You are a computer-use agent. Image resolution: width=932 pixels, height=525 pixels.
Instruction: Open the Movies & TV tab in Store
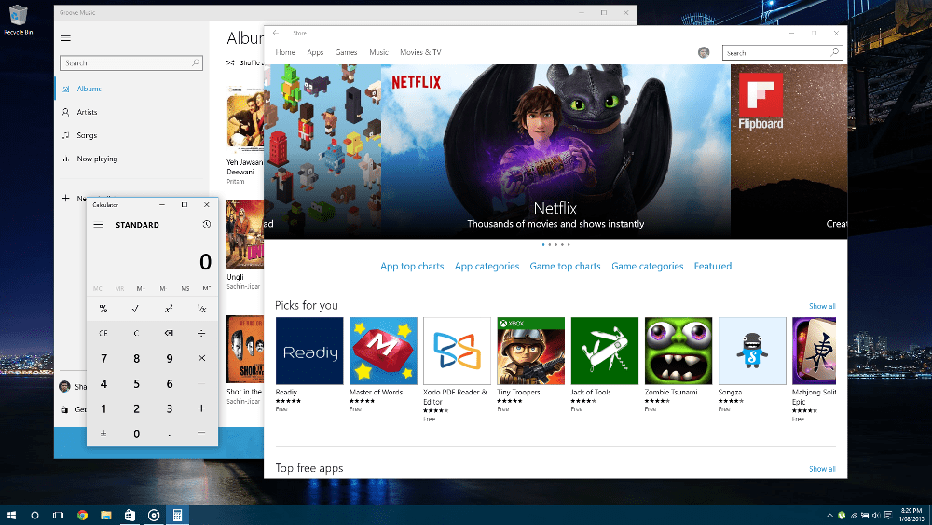tap(420, 52)
